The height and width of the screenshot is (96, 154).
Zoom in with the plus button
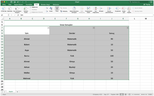pos(146,94)
